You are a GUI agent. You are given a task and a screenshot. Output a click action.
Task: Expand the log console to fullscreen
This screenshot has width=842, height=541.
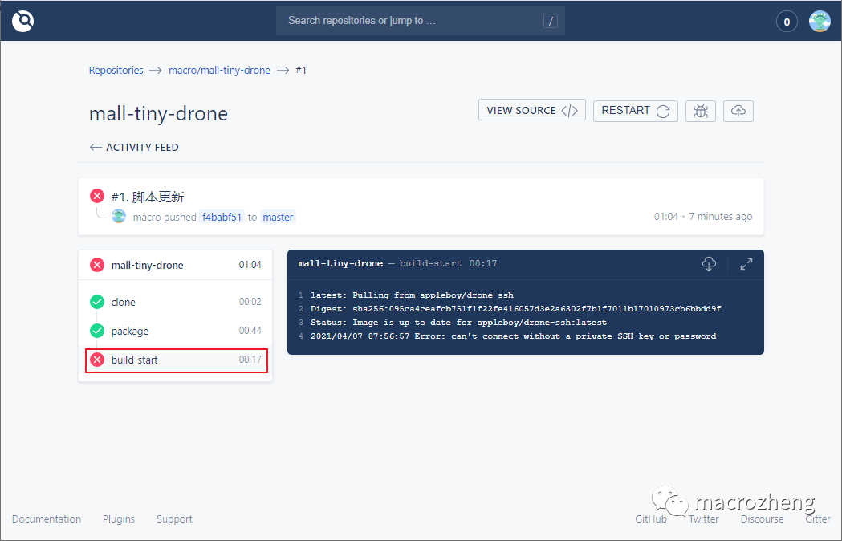click(x=746, y=264)
